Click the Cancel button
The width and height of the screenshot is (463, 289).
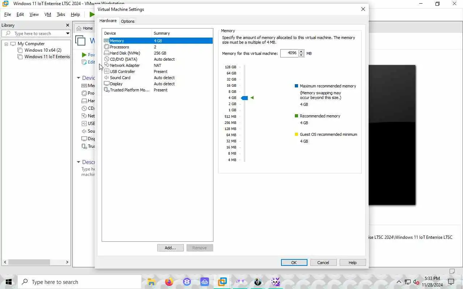point(323,263)
